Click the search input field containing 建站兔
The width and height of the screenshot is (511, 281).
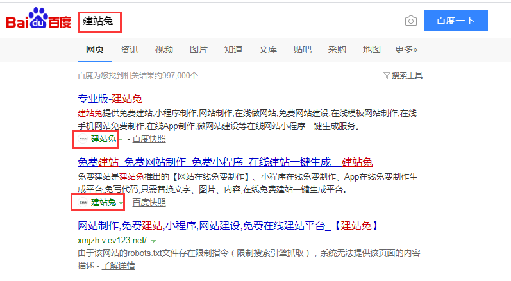[x=251, y=21]
